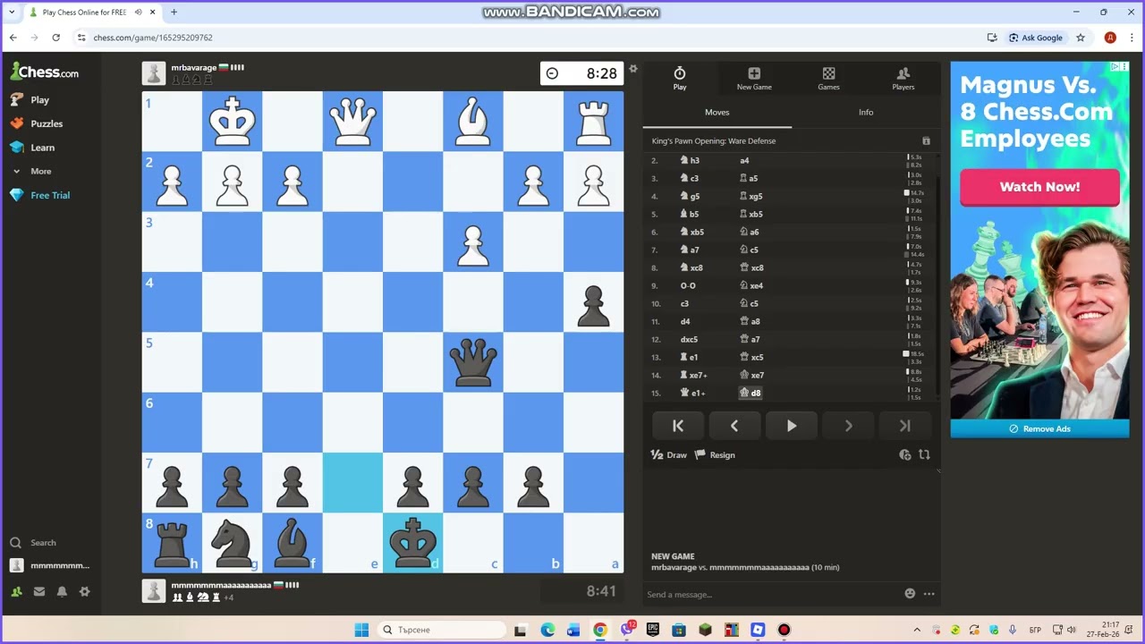
Task: Select move 13 xc5 in move list
Action: 751,358
